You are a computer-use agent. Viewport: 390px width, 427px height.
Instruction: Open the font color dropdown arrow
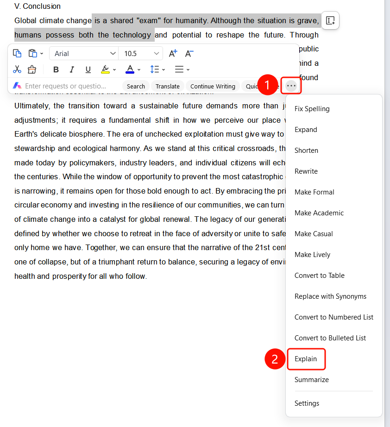(139, 70)
